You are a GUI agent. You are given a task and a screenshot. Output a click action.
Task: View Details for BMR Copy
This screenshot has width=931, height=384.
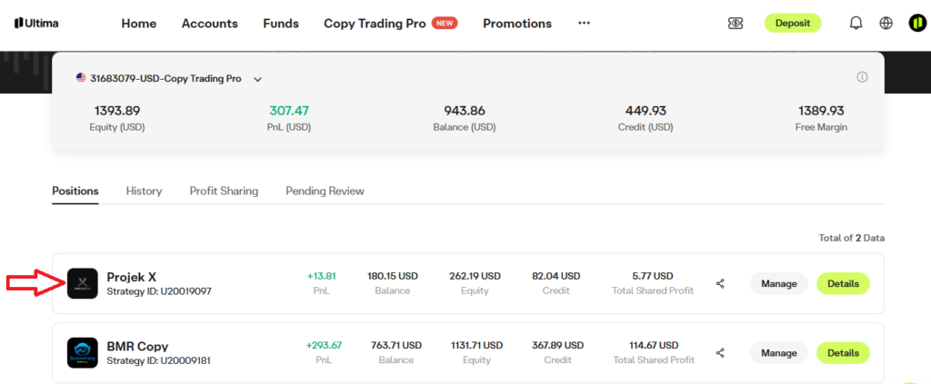[843, 352]
